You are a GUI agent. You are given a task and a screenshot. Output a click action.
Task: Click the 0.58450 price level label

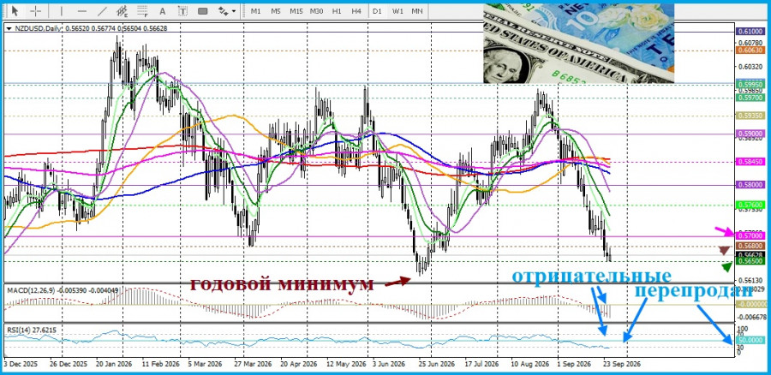pos(750,162)
